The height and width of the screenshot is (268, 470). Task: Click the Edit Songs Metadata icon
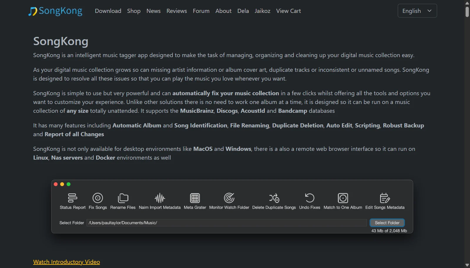coord(385,198)
